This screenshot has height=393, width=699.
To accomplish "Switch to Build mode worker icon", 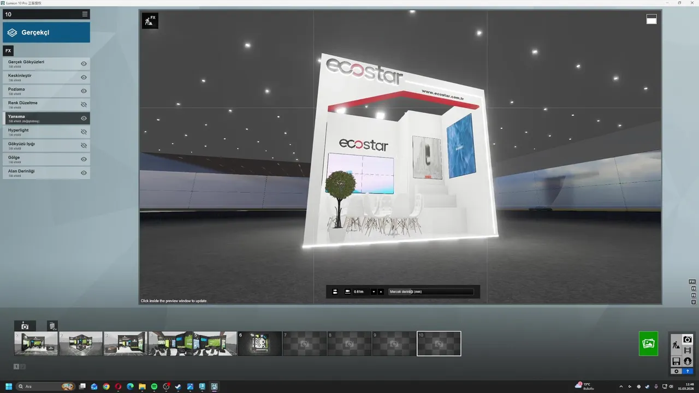I will (x=676, y=344).
